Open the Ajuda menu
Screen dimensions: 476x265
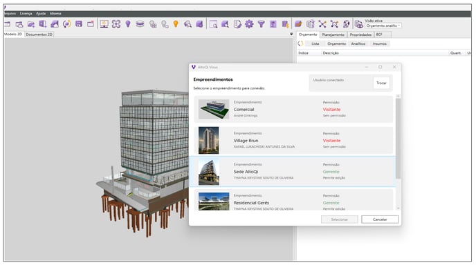[x=41, y=14]
